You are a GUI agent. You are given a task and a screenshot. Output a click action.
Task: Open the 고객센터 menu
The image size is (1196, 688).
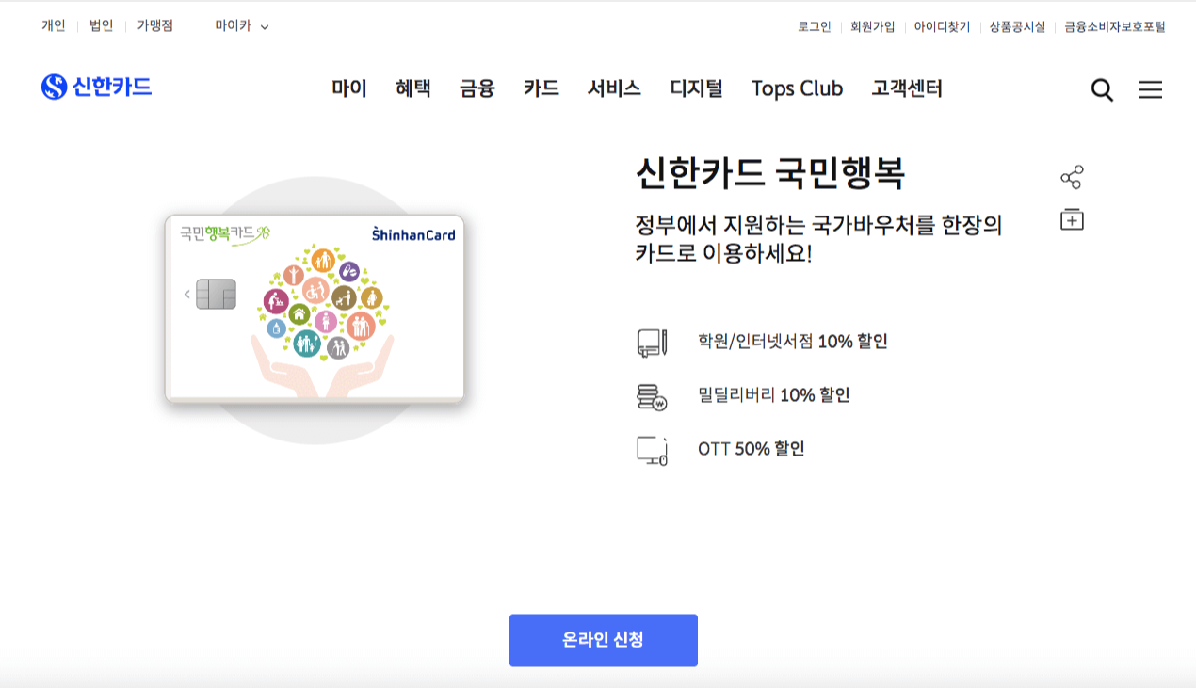pyautogui.click(x=905, y=88)
